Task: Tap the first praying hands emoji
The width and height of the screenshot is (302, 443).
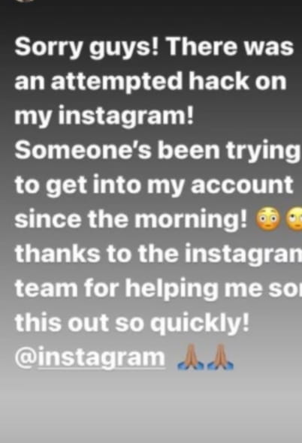Action: tap(190, 357)
